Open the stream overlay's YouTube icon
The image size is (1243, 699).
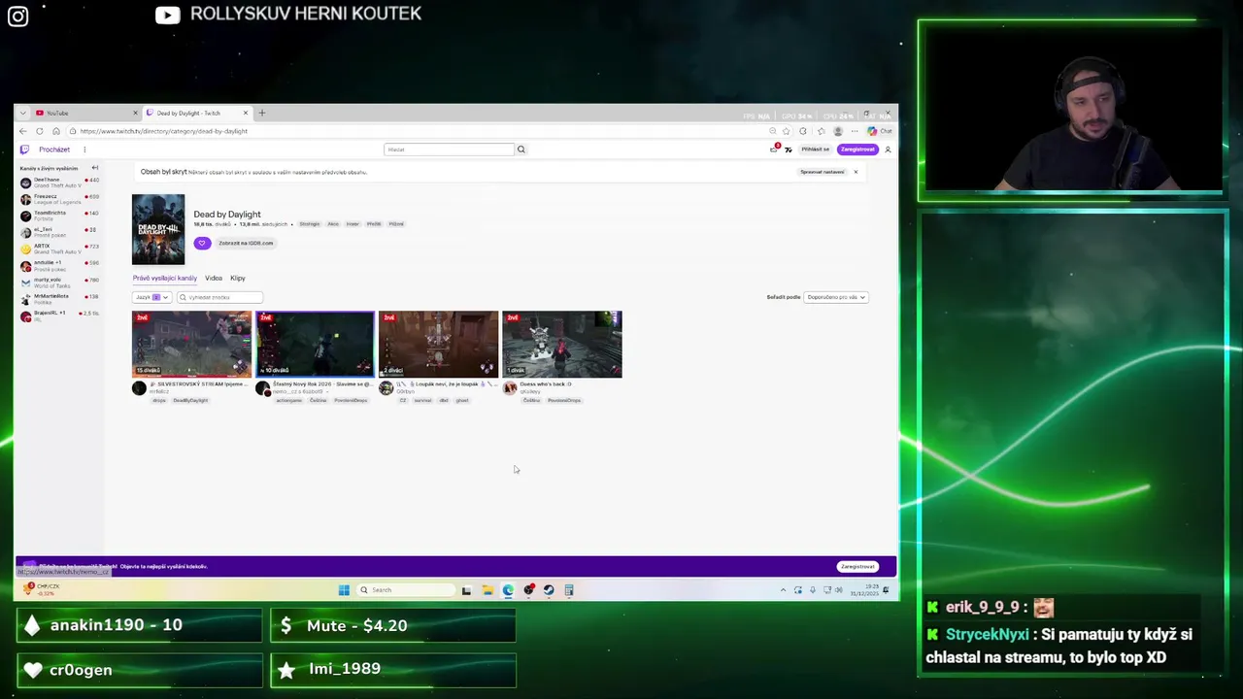[x=167, y=15]
